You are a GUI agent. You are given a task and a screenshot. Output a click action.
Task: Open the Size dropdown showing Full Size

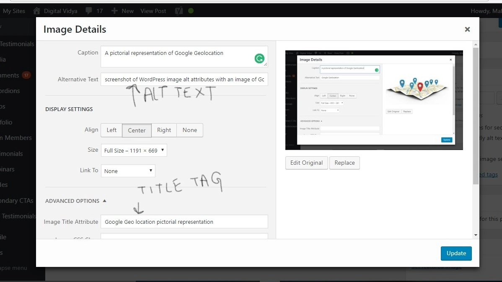point(134,150)
